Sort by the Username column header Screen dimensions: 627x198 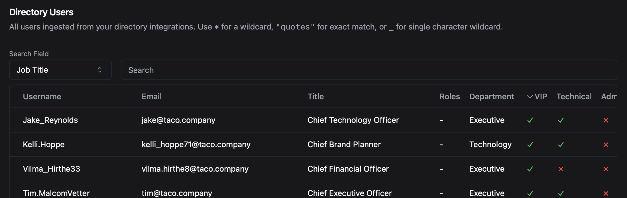point(42,96)
